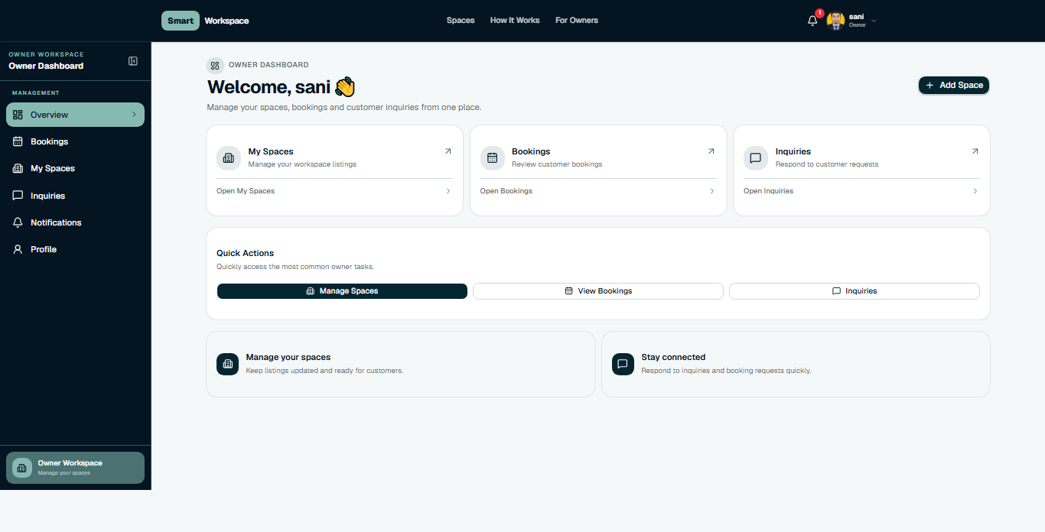Click the My Spaces building icon in sidebar
This screenshot has width=1045, height=532.
[18, 168]
